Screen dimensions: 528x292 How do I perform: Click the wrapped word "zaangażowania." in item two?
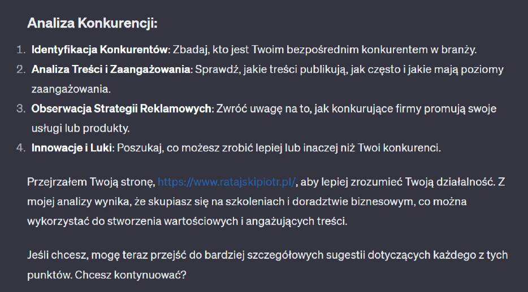click(71, 89)
